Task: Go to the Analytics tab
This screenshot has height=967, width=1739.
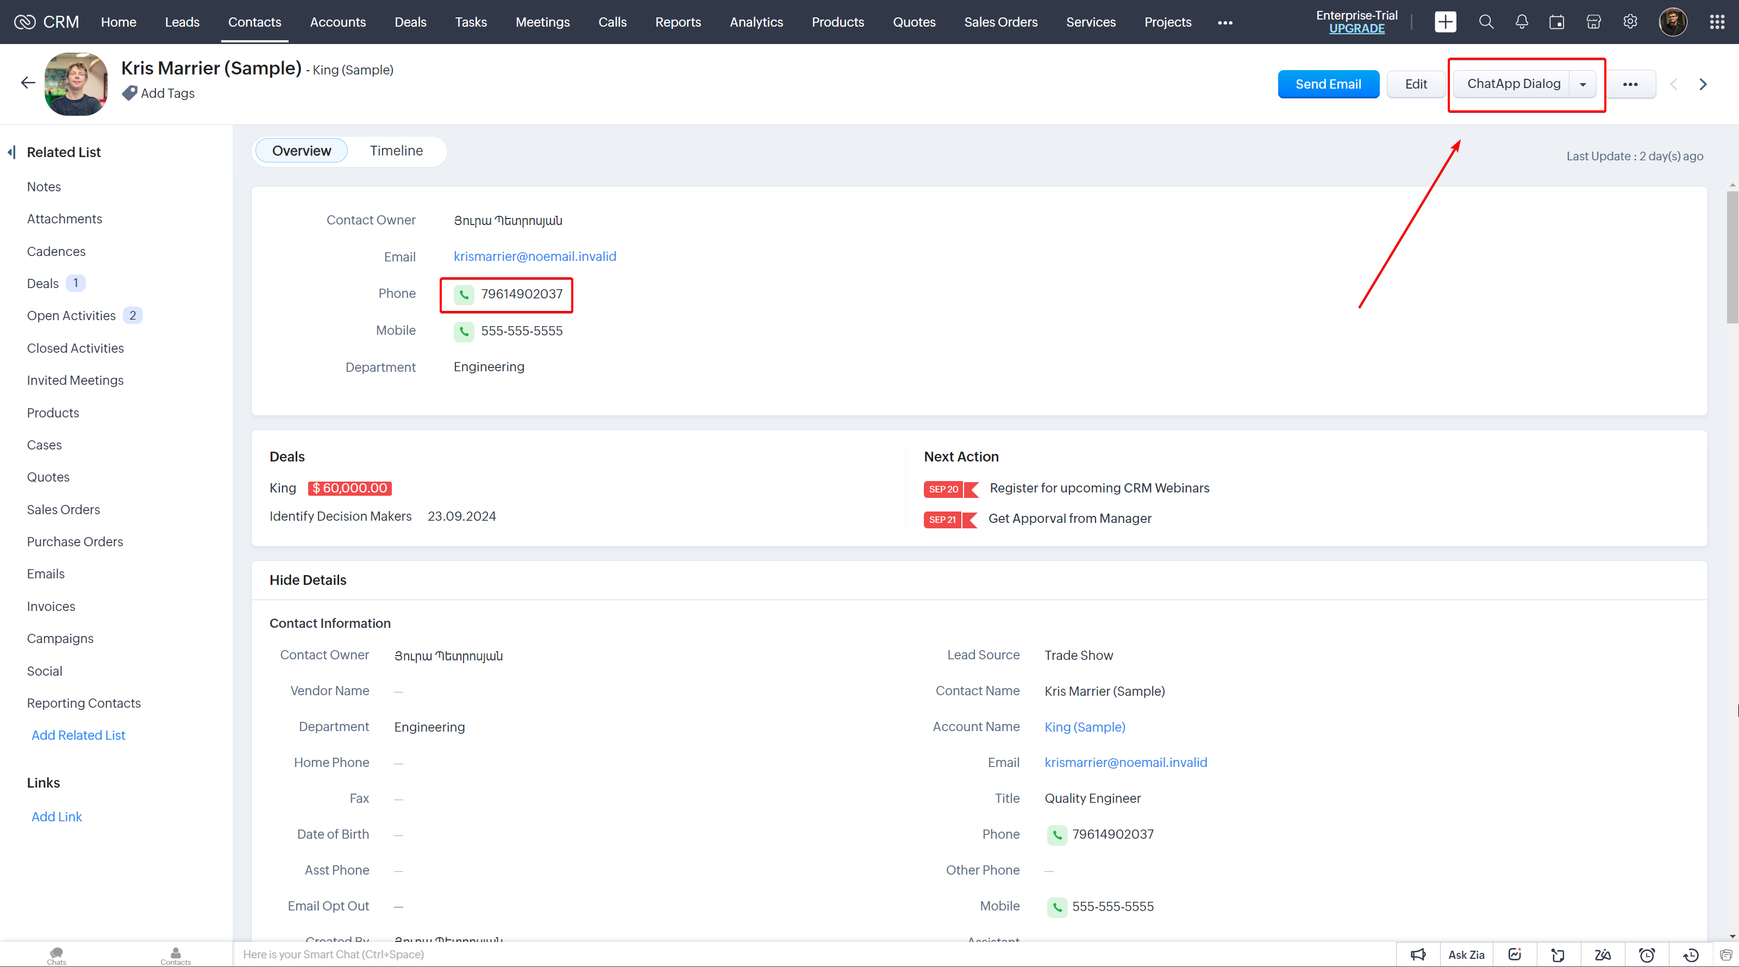Action: (x=756, y=22)
